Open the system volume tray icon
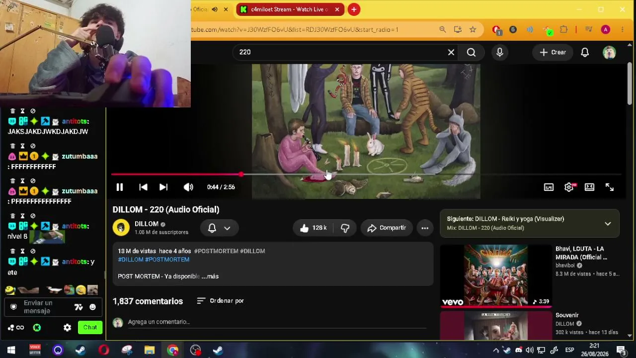Viewport: 636px width, 358px height. (530, 350)
